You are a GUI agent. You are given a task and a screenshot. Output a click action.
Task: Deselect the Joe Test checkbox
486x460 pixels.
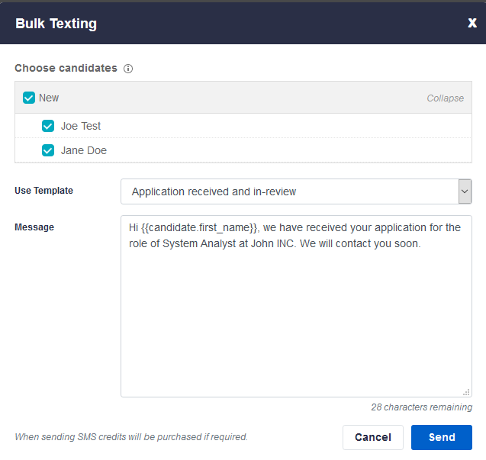point(48,126)
